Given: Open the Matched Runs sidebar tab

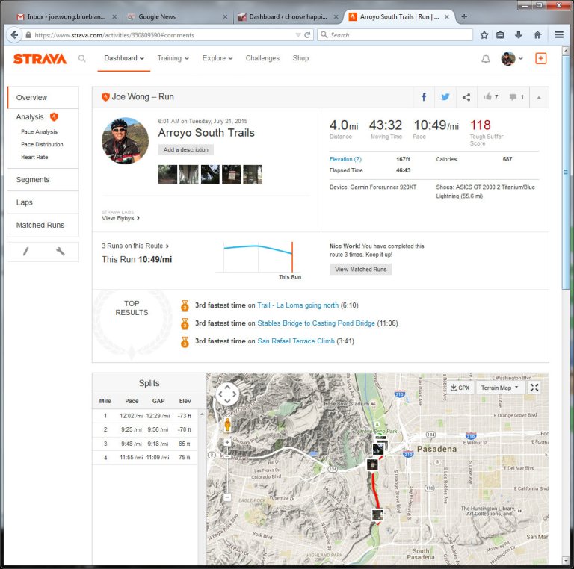Looking at the screenshot, I should (x=43, y=225).
